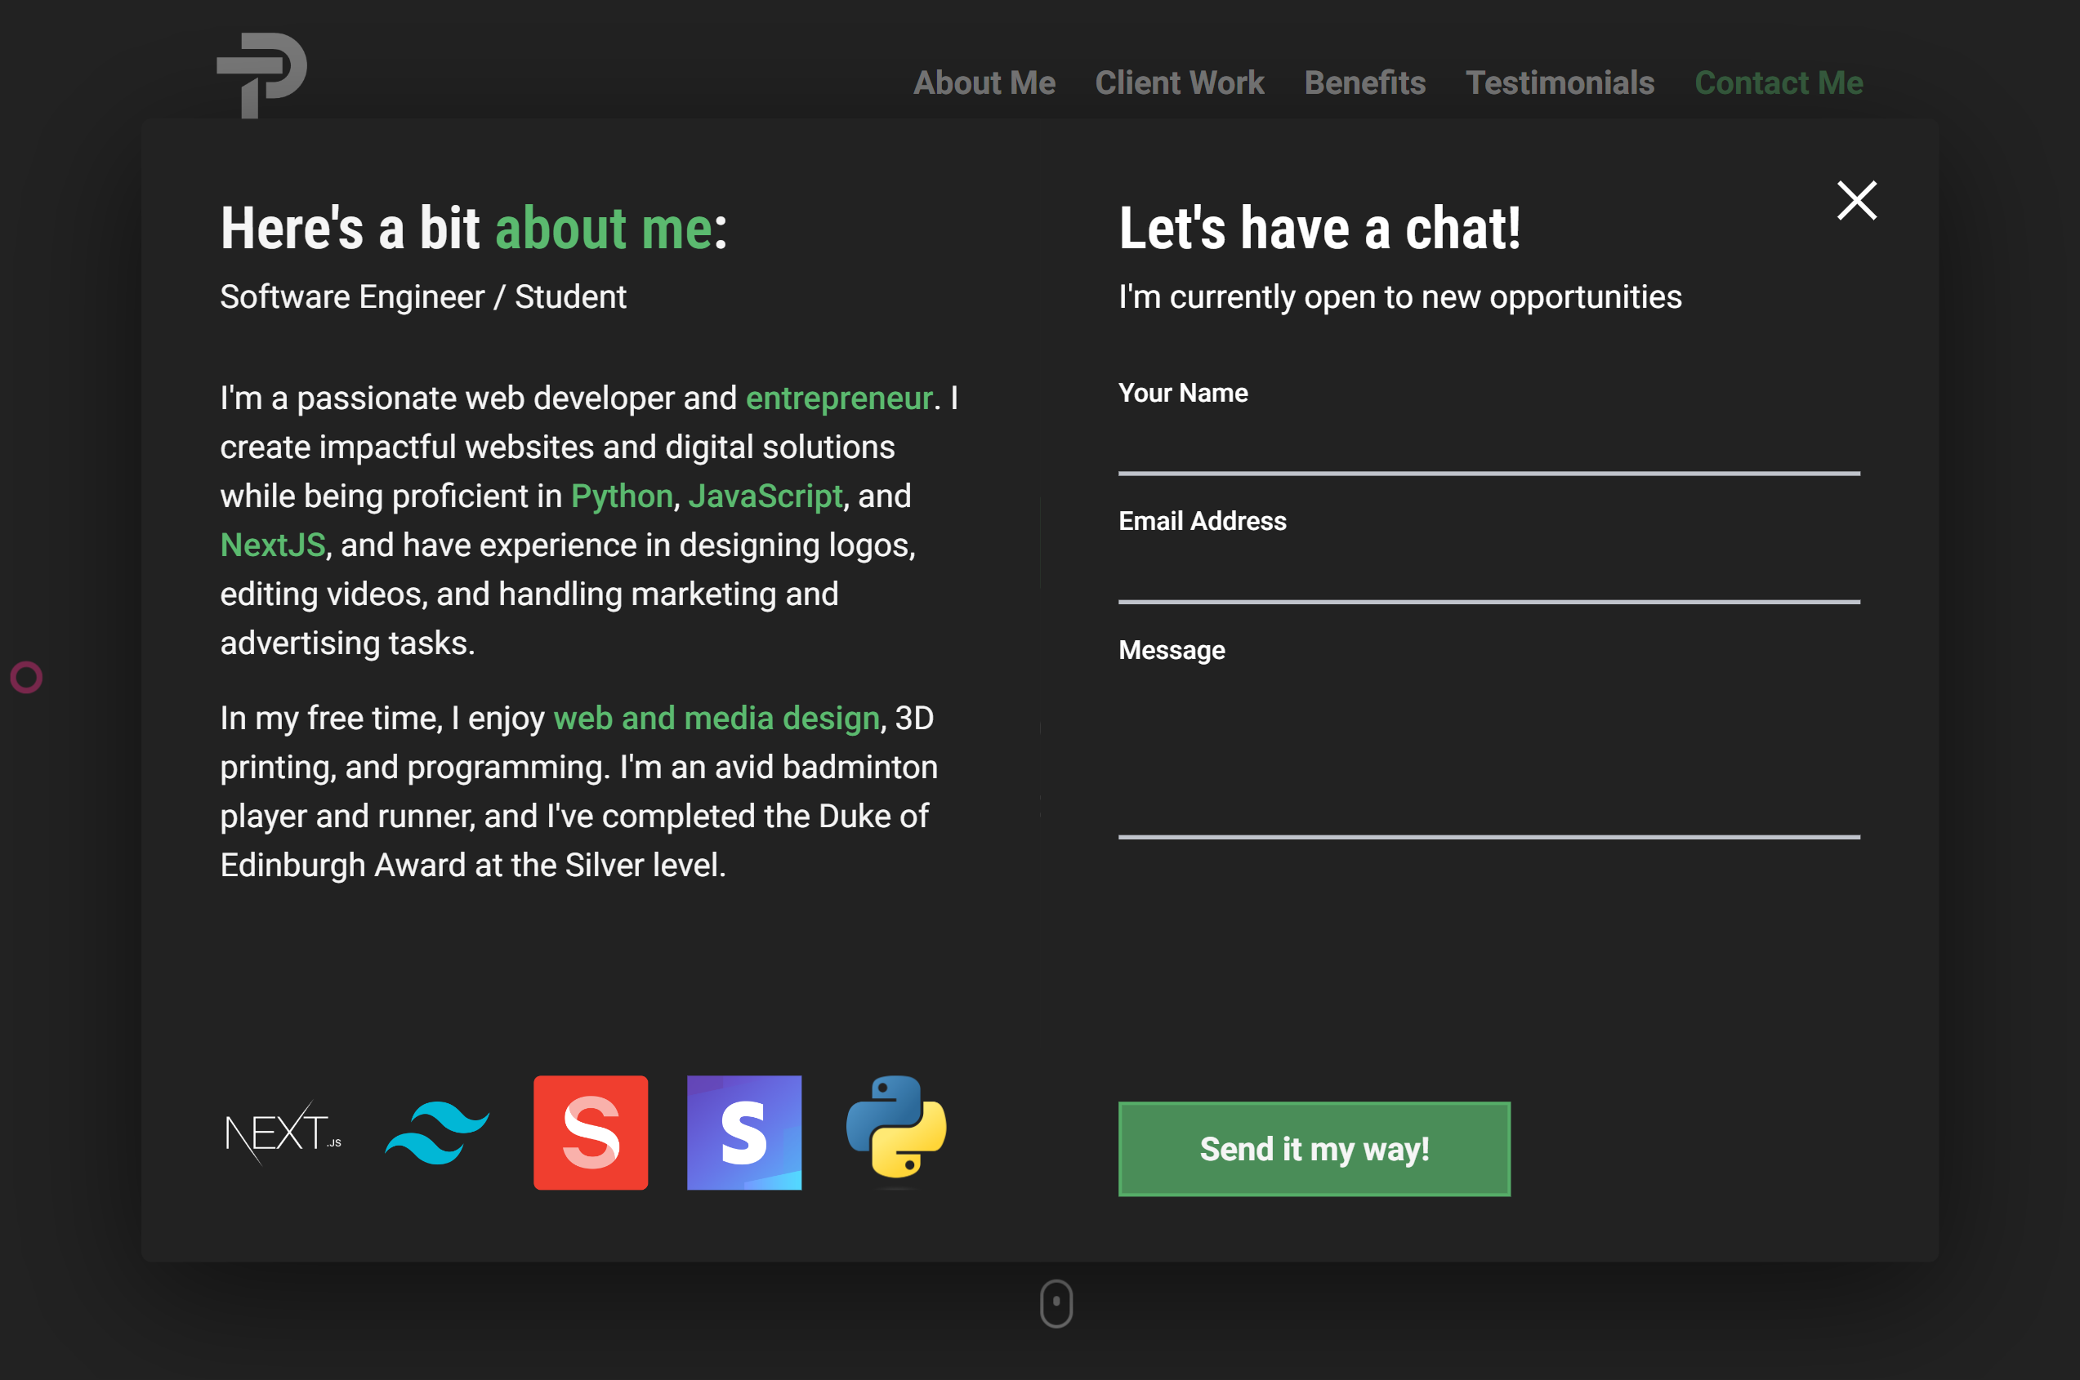Click the pink circle cursor marker
This screenshot has width=2080, height=1380.
click(26, 677)
